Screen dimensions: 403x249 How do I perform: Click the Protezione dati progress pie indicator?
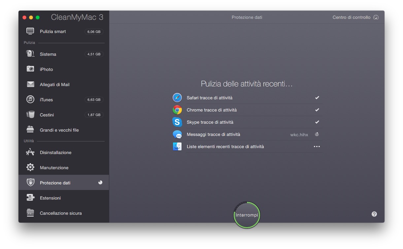tap(100, 182)
